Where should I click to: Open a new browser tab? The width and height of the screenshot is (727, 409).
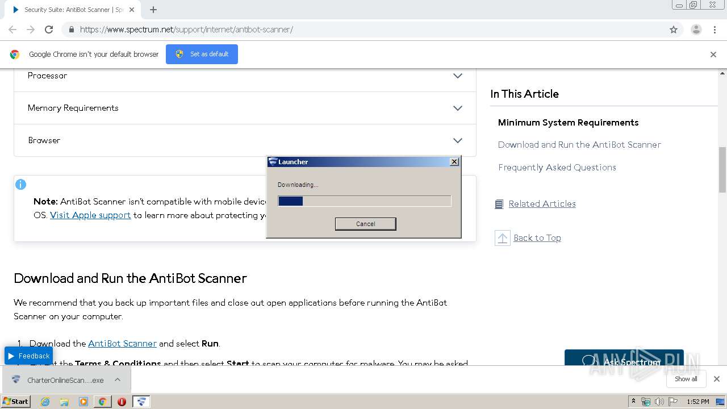pyautogui.click(x=153, y=10)
